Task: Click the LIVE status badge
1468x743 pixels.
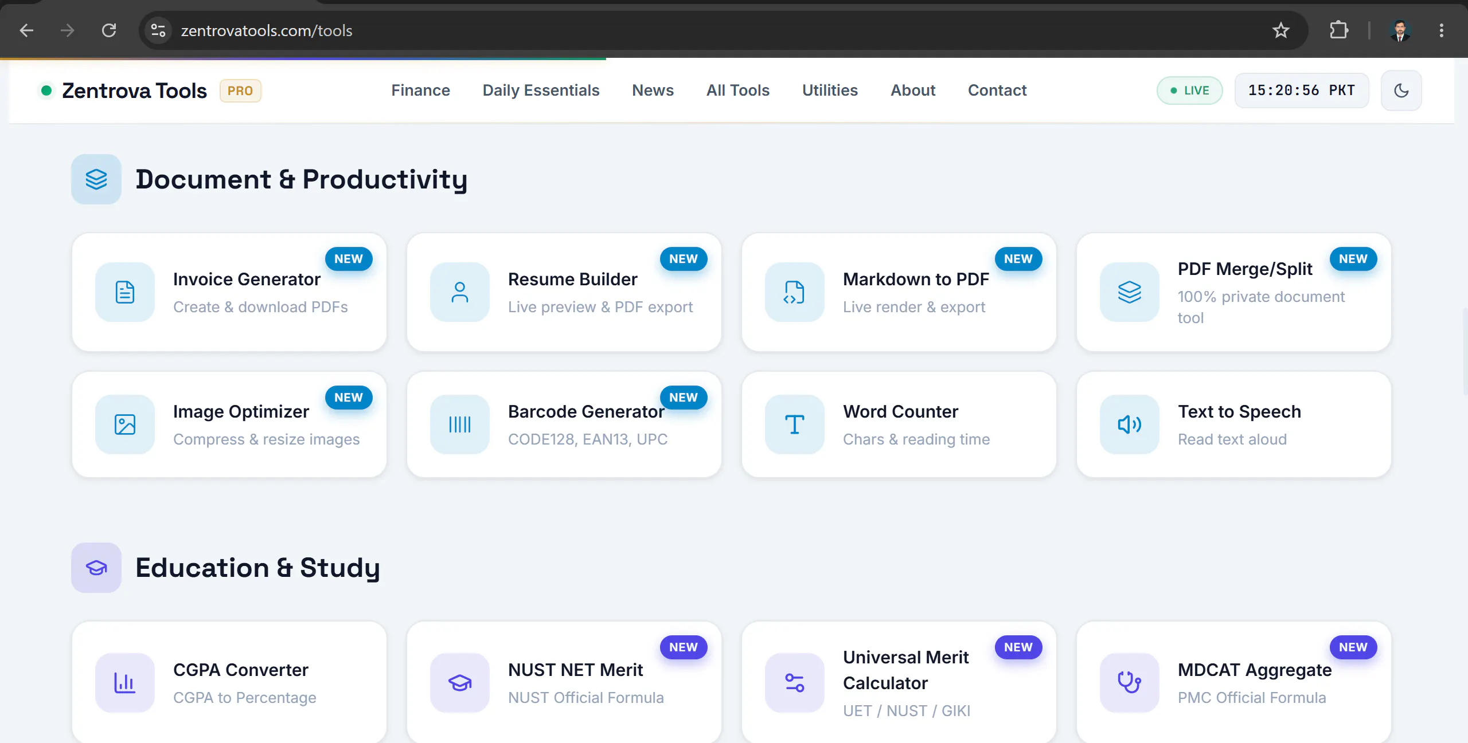Action: [1190, 91]
